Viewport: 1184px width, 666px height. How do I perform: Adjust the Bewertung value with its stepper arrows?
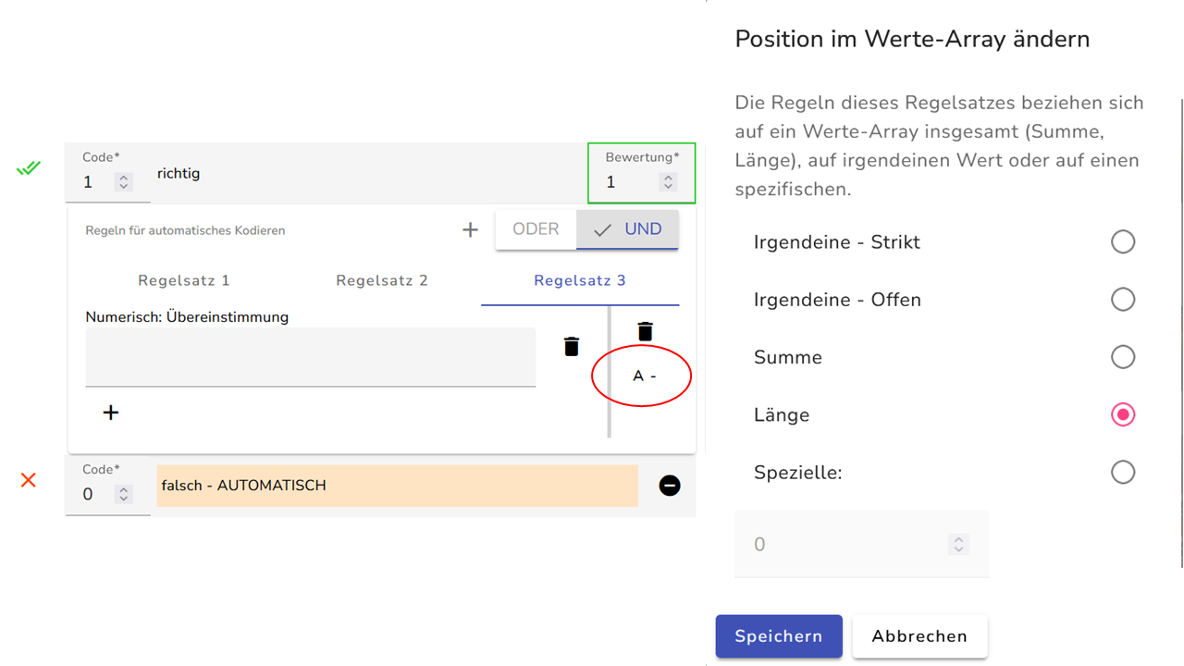[669, 182]
